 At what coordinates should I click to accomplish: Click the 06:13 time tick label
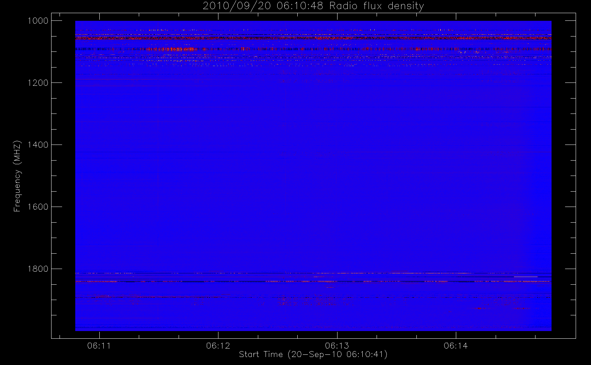click(x=337, y=346)
